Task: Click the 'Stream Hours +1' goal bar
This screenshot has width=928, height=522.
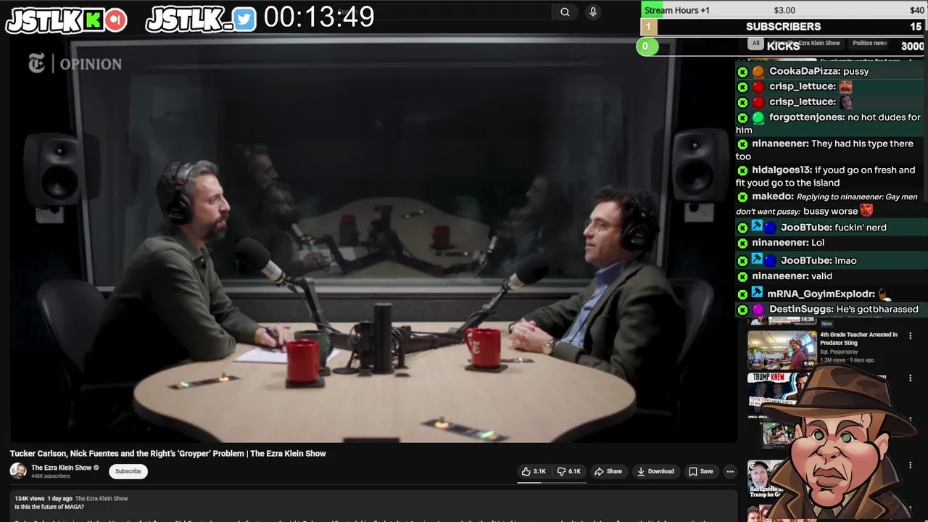Action: click(x=784, y=9)
